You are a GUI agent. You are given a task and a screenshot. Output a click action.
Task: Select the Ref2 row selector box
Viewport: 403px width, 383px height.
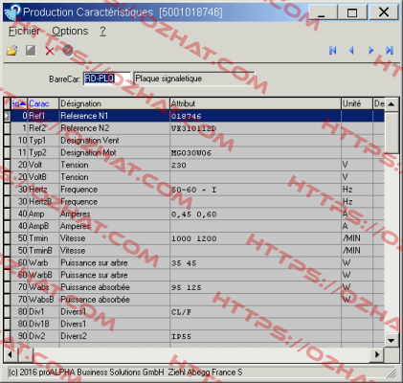(7, 128)
